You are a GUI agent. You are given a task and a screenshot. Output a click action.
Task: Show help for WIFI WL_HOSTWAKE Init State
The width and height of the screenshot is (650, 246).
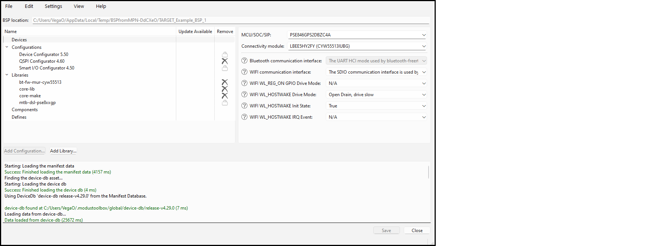coord(244,106)
